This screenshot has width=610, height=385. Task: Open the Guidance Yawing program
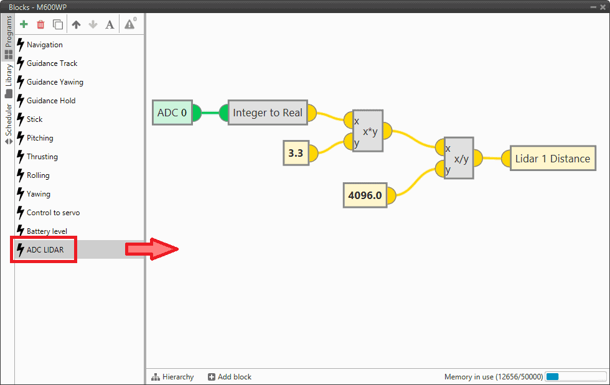pos(54,82)
